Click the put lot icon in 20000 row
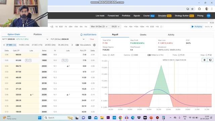 point(68,66)
